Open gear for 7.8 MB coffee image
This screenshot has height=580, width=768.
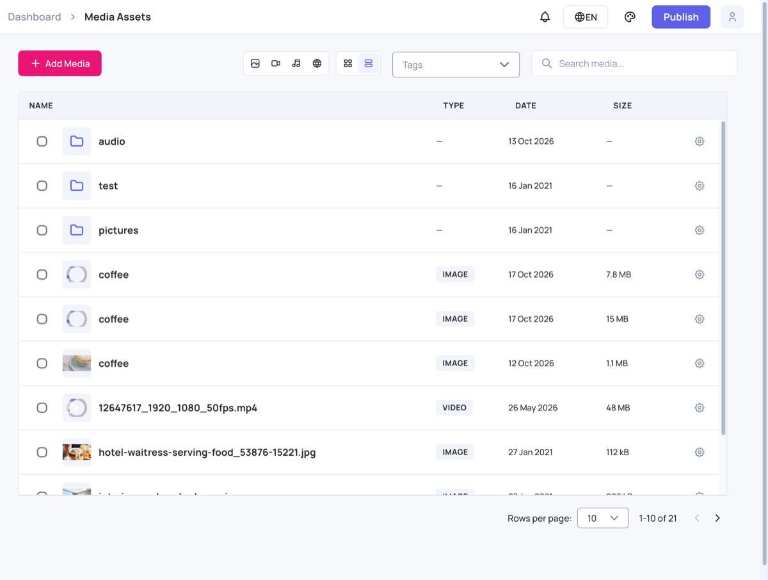700,275
